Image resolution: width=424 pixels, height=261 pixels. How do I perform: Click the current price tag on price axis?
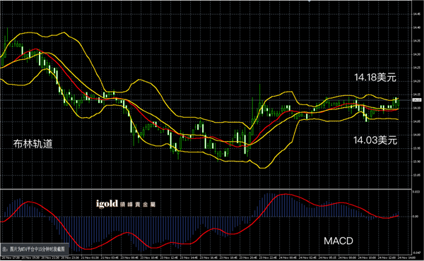pos(417,100)
